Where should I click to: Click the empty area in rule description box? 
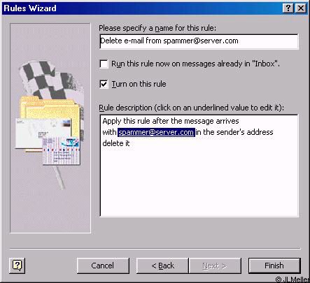[199, 182]
